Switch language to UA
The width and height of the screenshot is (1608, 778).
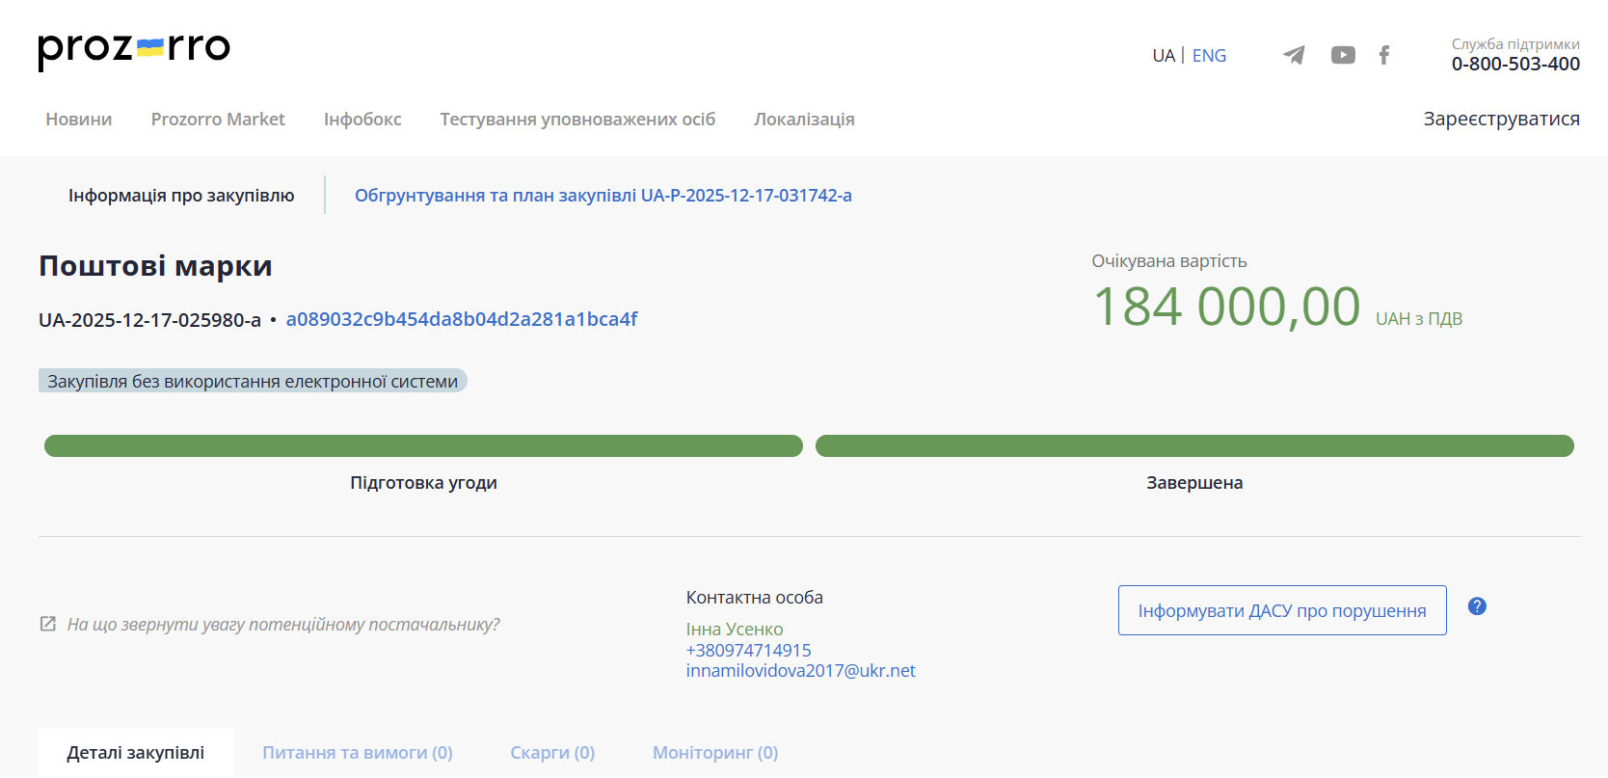pos(1164,56)
